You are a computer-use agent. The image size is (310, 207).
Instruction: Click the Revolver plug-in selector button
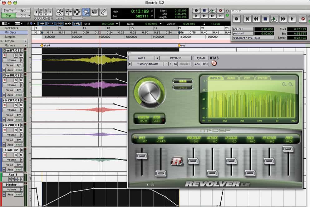pos(175,58)
